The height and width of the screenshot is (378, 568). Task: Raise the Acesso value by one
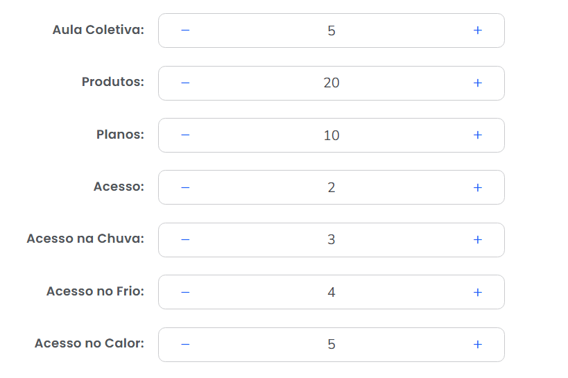[478, 187]
